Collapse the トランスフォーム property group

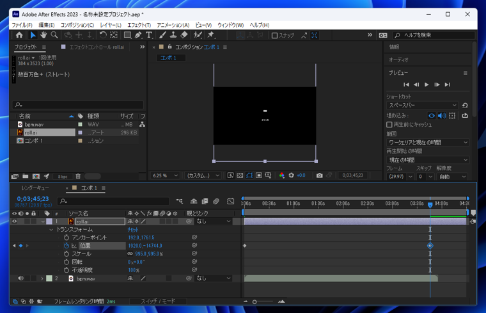pyautogui.click(x=51, y=230)
